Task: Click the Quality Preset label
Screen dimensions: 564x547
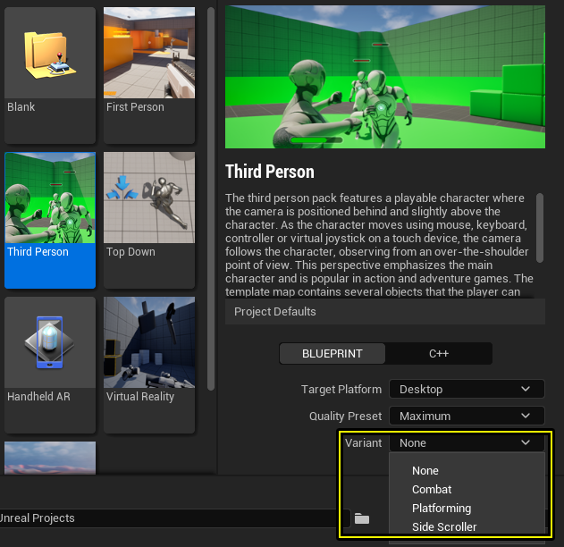Action: [x=345, y=417]
